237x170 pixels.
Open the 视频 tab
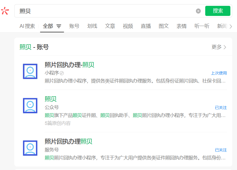point(128,26)
